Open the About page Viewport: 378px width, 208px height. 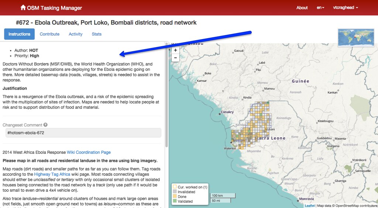pyautogui.click(x=302, y=8)
